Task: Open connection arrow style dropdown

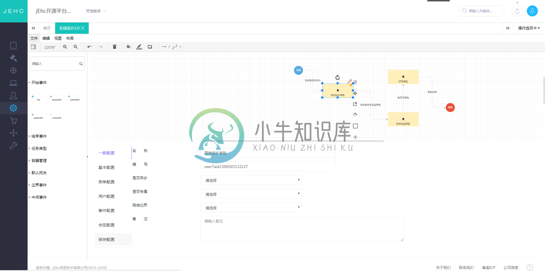Action: click(166, 47)
